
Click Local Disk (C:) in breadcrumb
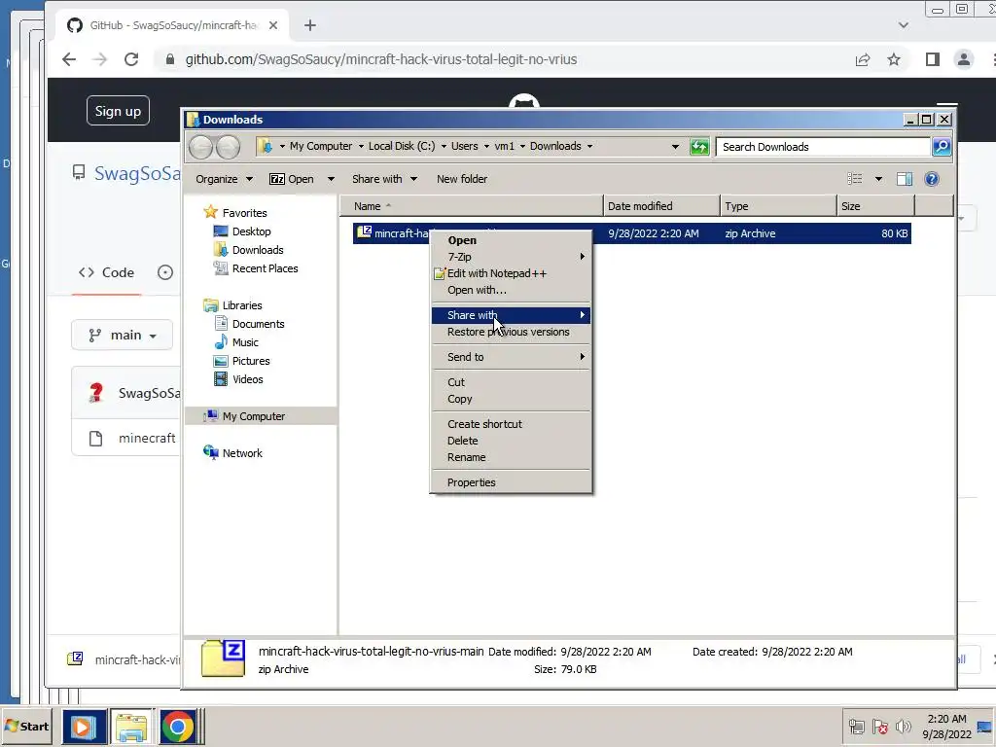click(402, 146)
